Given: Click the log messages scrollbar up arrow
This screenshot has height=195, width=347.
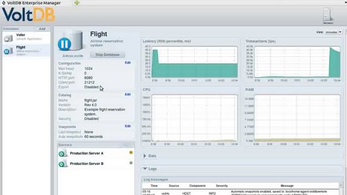Looking at the screenshot, I should [x=341, y=185].
